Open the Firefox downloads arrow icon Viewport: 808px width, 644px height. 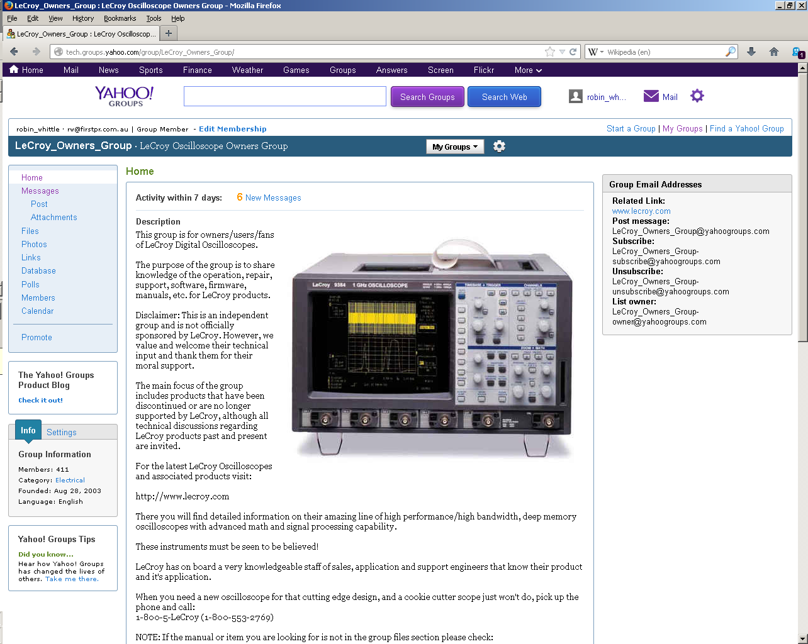pyautogui.click(x=751, y=52)
